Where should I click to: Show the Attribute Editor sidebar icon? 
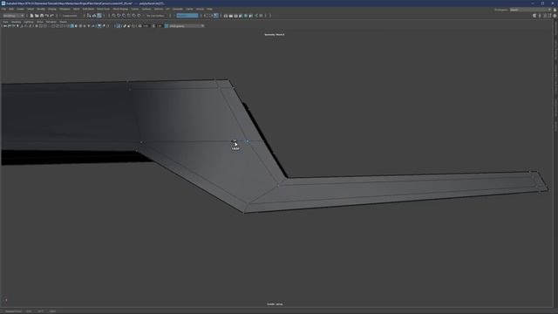(x=545, y=16)
